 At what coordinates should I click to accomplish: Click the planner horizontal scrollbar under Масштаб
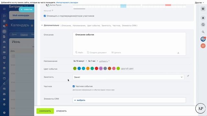[x=79, y=9]
